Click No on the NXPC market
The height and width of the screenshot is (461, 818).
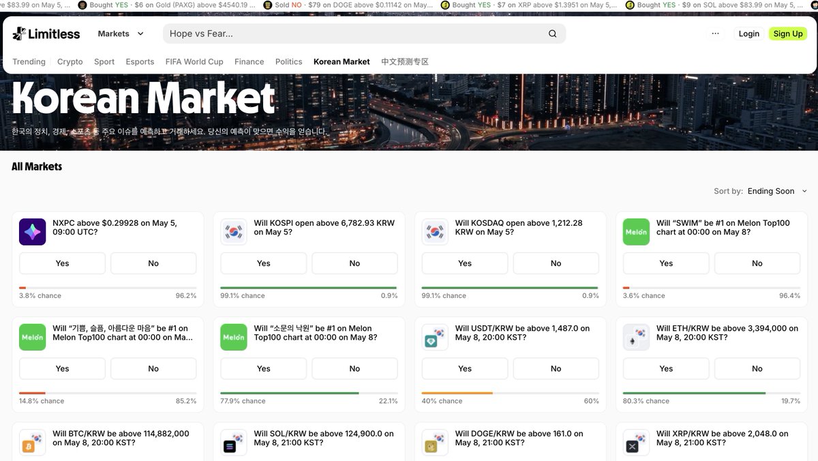tap(153, 263)
